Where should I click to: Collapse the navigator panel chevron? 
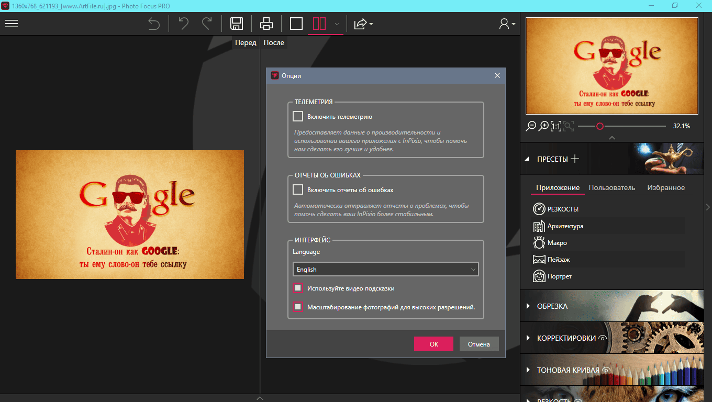point(612,138)
